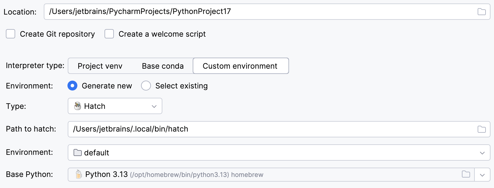The width and height of the screenshot is (494, 188).
Task: Click the default environment folder icon
Action: [78, 152]
